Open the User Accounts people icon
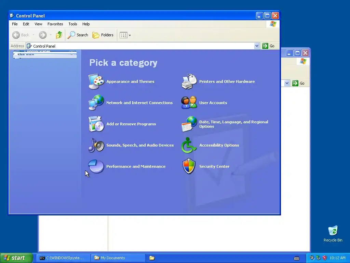This screenshot has height=263, width=350. pos(189,103)
